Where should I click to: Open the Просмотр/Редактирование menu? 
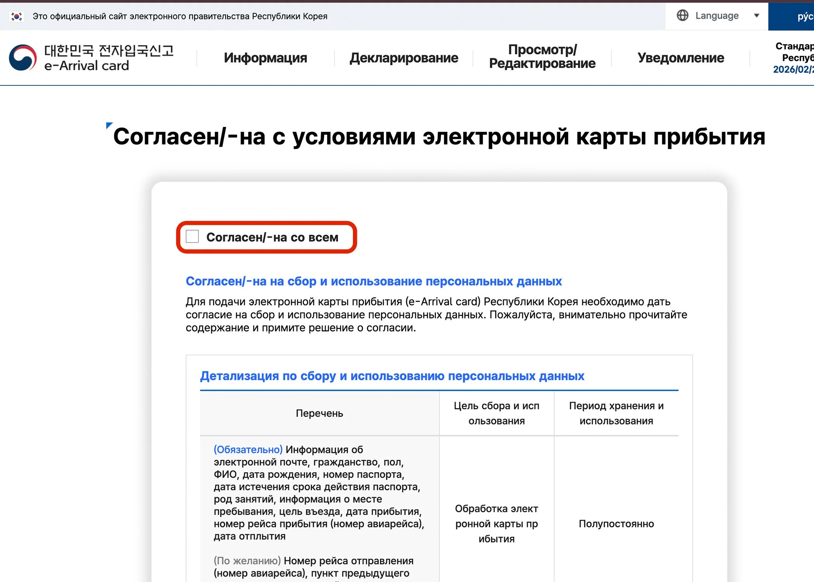[x=542, y=57]
